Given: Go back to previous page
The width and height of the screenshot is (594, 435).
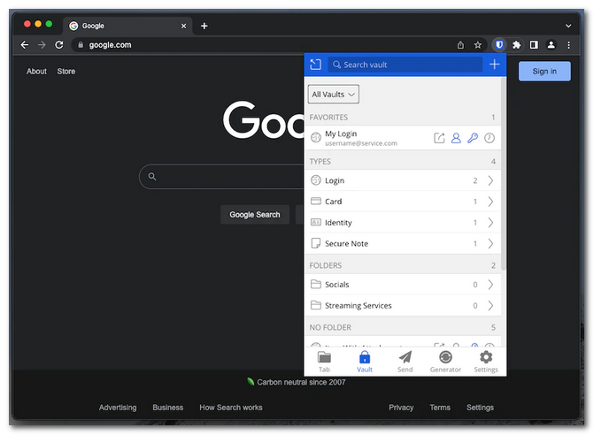Looking at the screenshot, I should 25,45.
